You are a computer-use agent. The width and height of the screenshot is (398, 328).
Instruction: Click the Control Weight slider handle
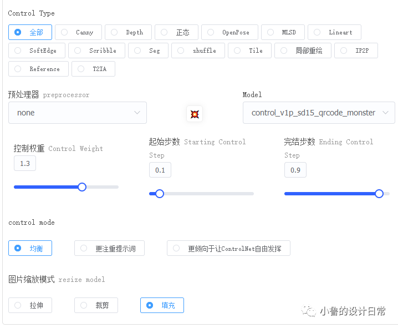point(82,187)
